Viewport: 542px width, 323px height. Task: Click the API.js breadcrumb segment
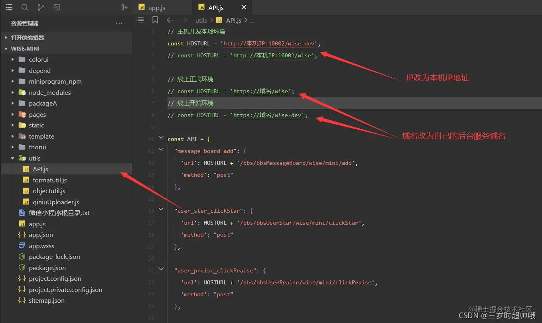(234, 20)
